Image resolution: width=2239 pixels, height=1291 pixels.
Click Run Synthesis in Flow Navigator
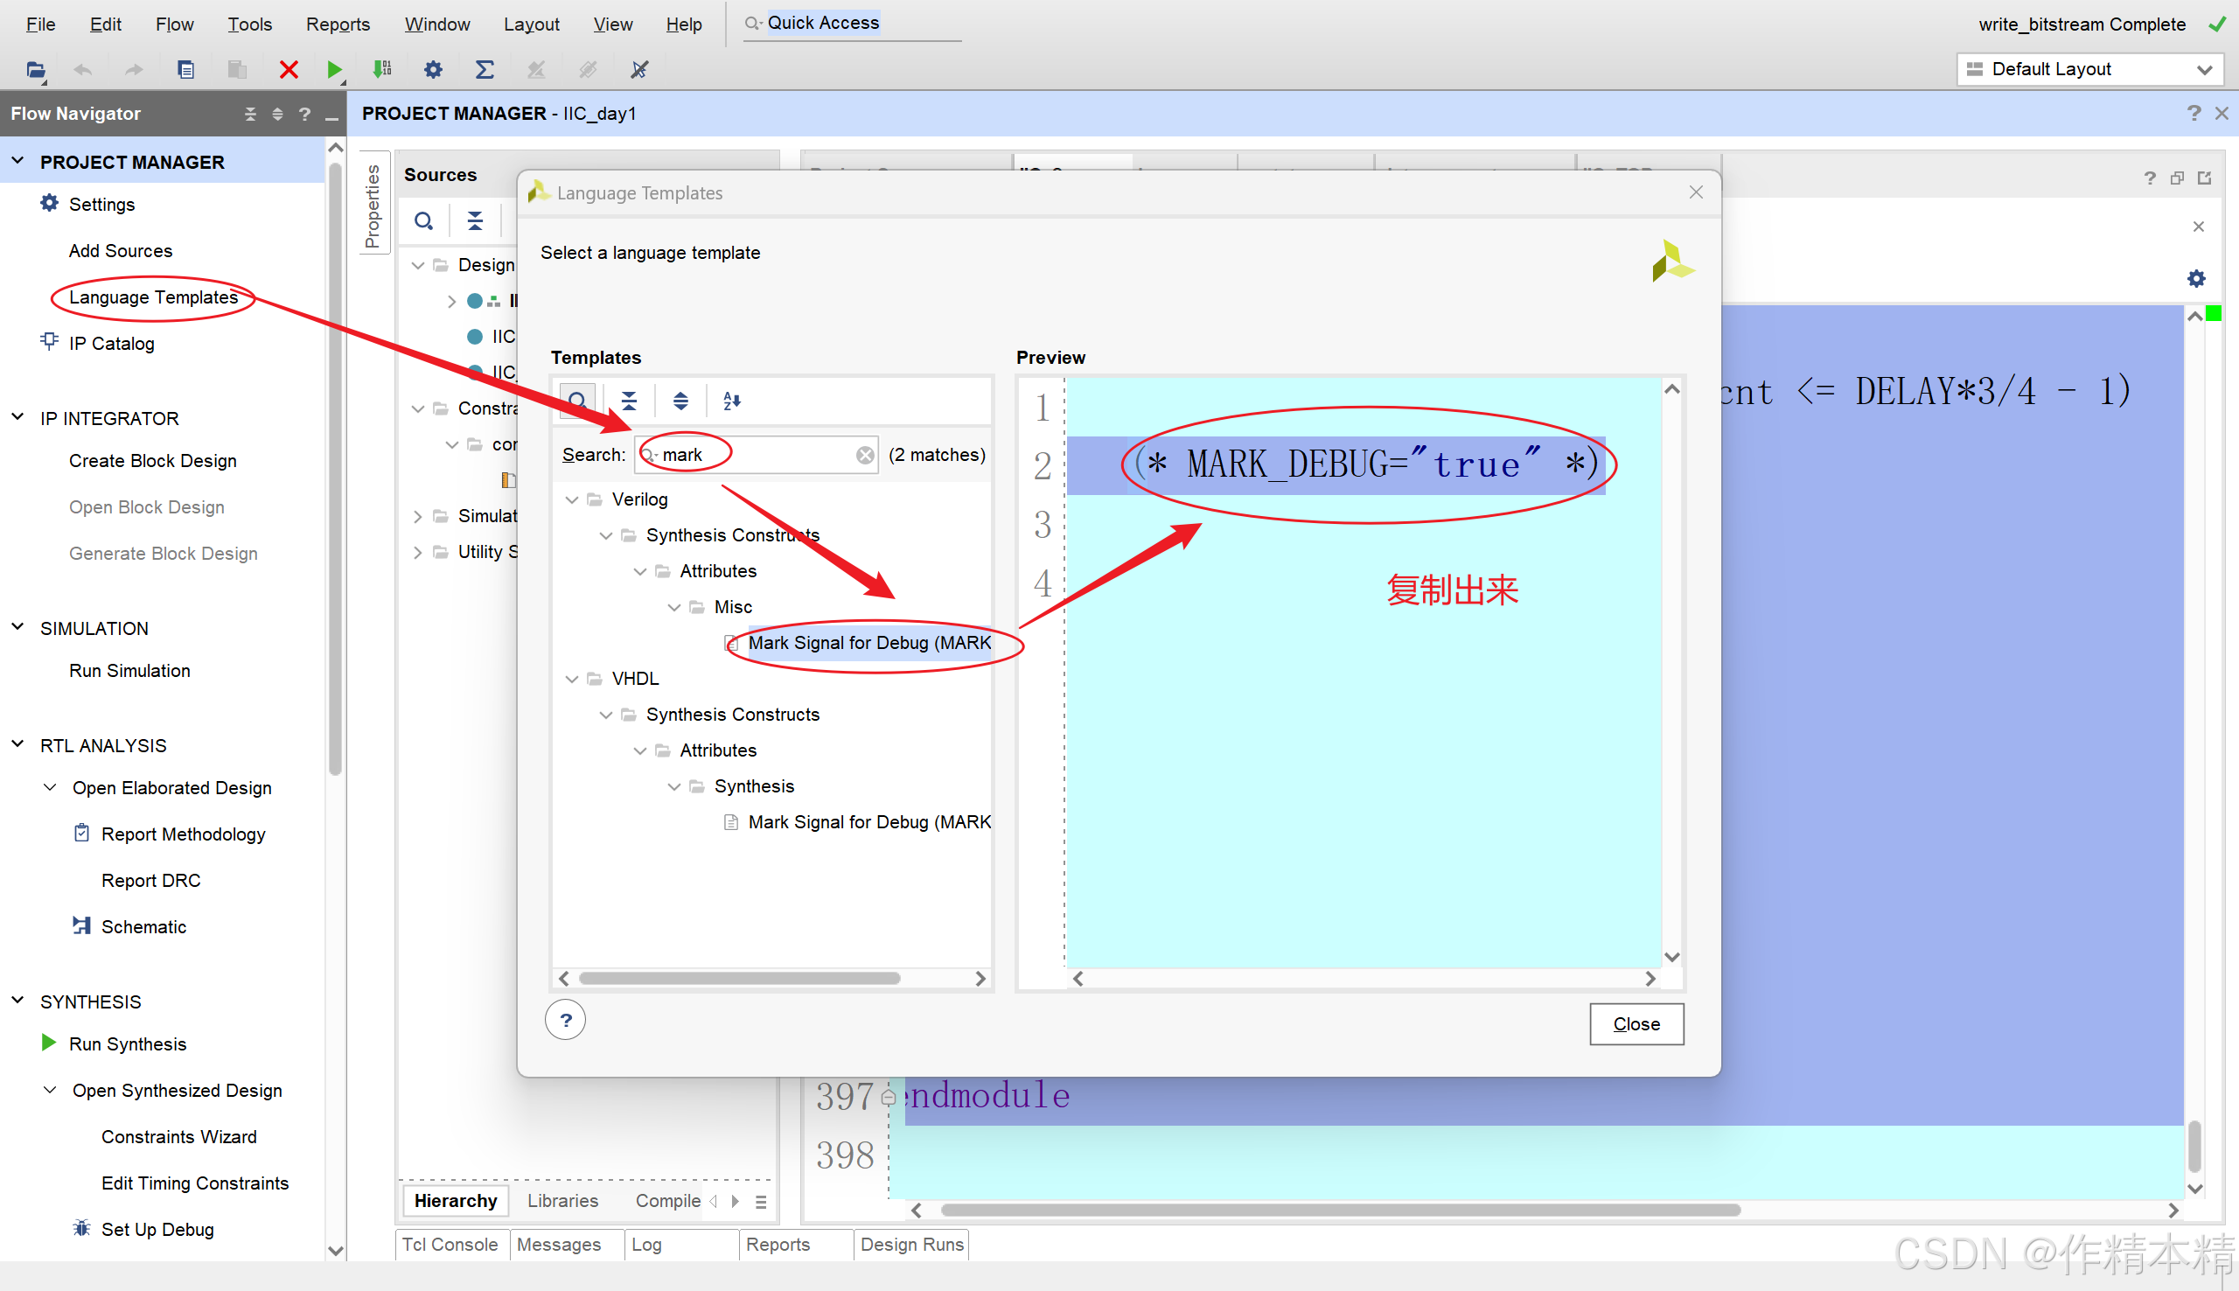point(128,1043)
